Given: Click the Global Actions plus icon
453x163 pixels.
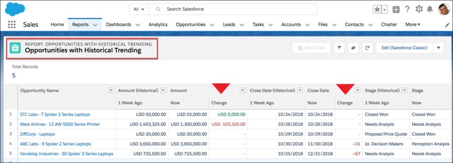Looking at the screenshot, I should 396,9.
